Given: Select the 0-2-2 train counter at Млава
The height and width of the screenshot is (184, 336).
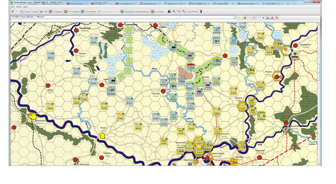Looking at the screenshot, I should click(173, 47).
